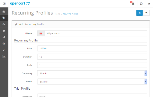Click the back/cancel arrow button

(x=146, y=13)
